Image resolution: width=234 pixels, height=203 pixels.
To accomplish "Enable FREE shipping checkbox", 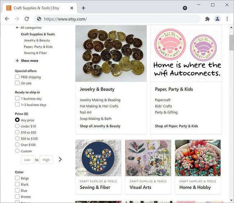I will (17, 77).
